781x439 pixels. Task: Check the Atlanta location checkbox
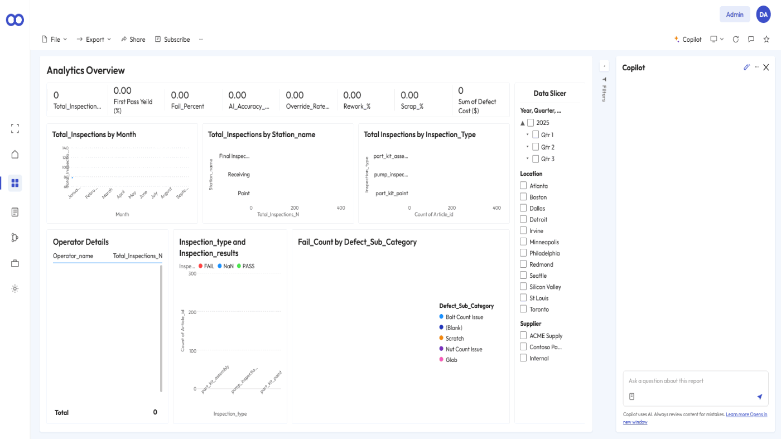(x=523, y=185)
